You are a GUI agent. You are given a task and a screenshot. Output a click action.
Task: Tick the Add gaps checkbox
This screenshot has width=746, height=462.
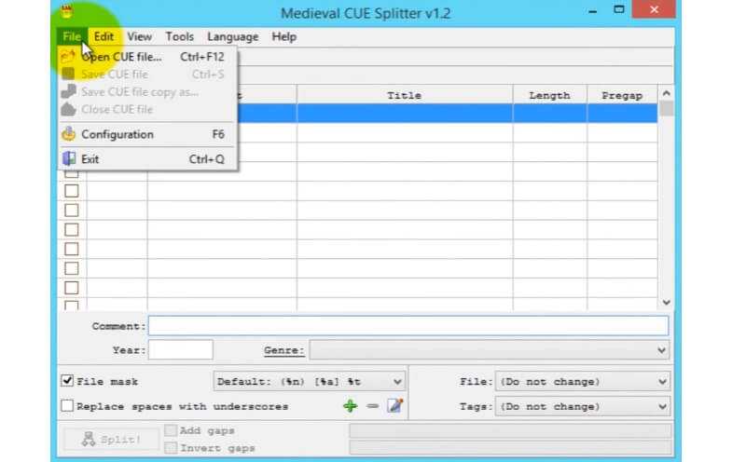click(x=171, y=430)
